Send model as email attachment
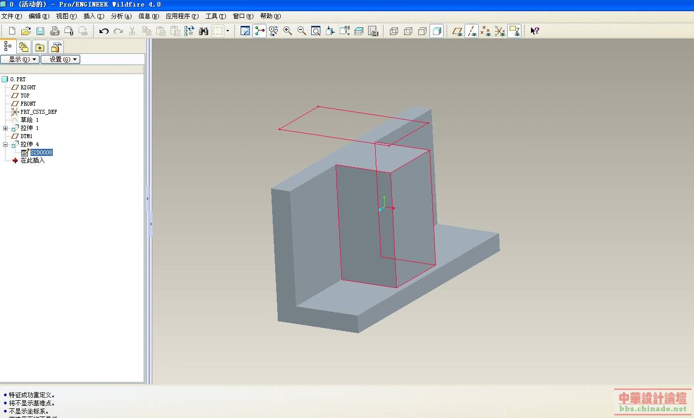 (69, 31)
